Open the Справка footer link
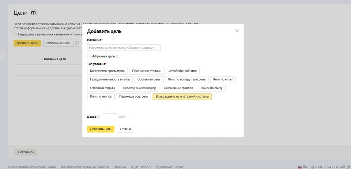This screenshot has width=351, height=169. pos(119,167)
